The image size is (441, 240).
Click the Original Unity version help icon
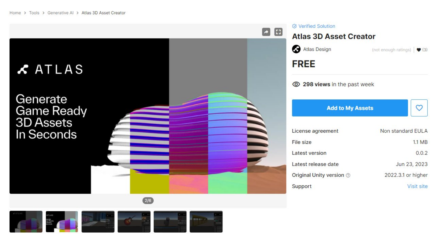tap(348, 175)
